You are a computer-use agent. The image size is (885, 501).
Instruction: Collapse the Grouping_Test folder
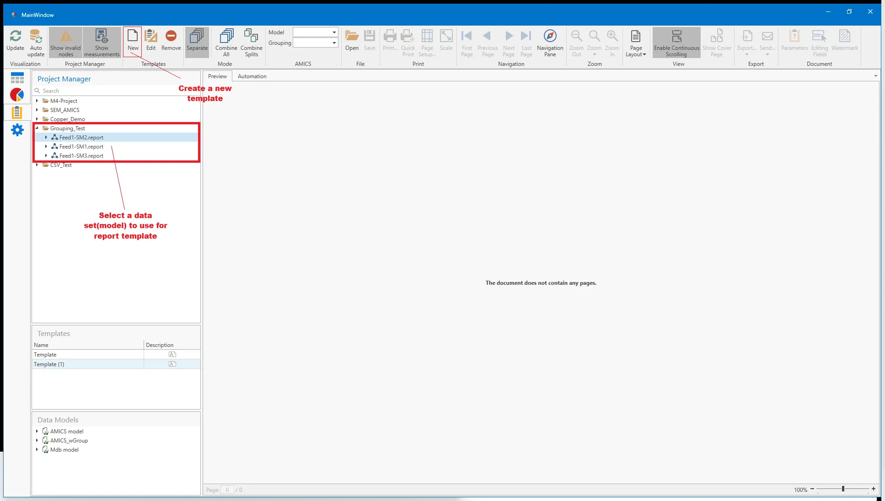click(37, 128)
